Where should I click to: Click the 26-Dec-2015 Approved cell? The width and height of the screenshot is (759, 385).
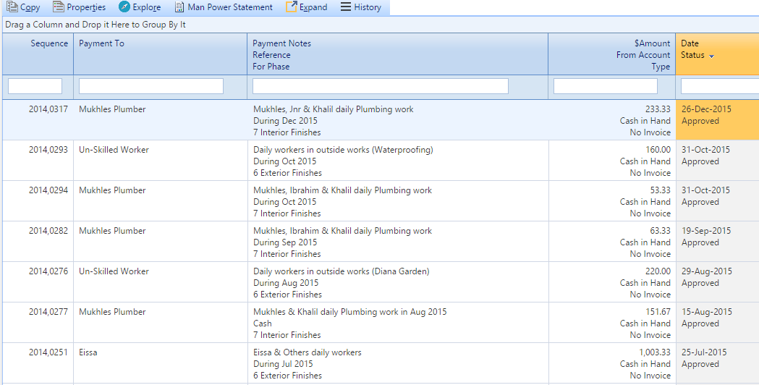click(717, 120)
